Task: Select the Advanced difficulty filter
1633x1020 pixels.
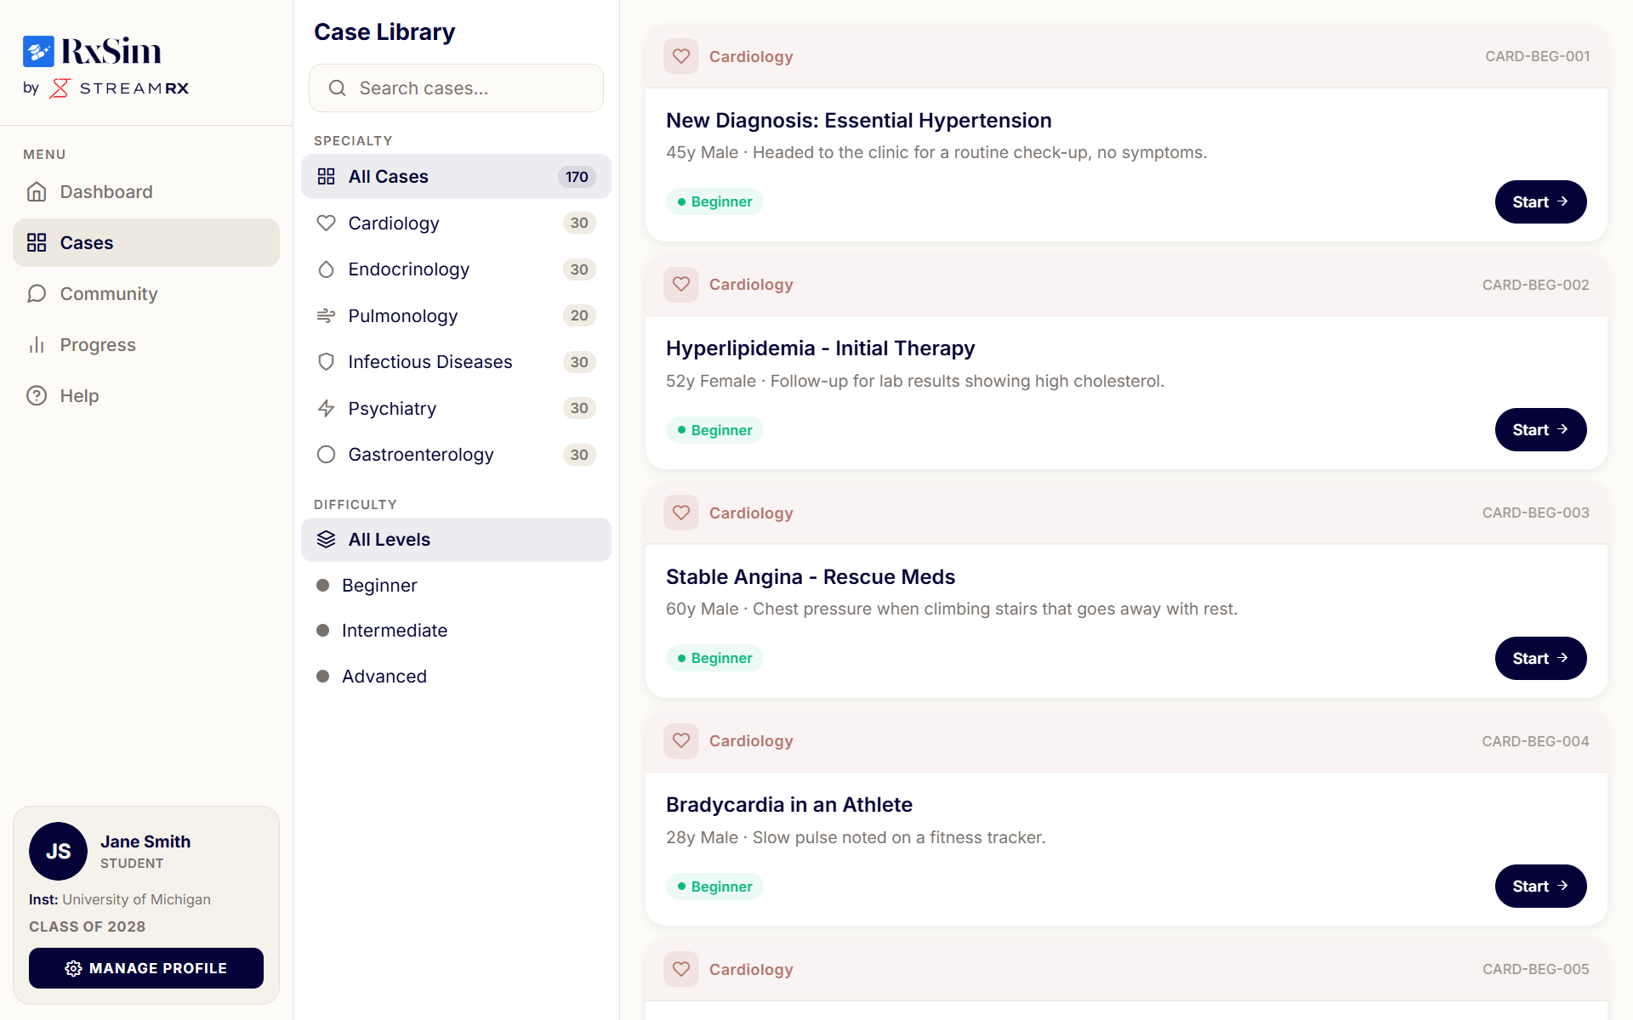Action: coord(456,677)
